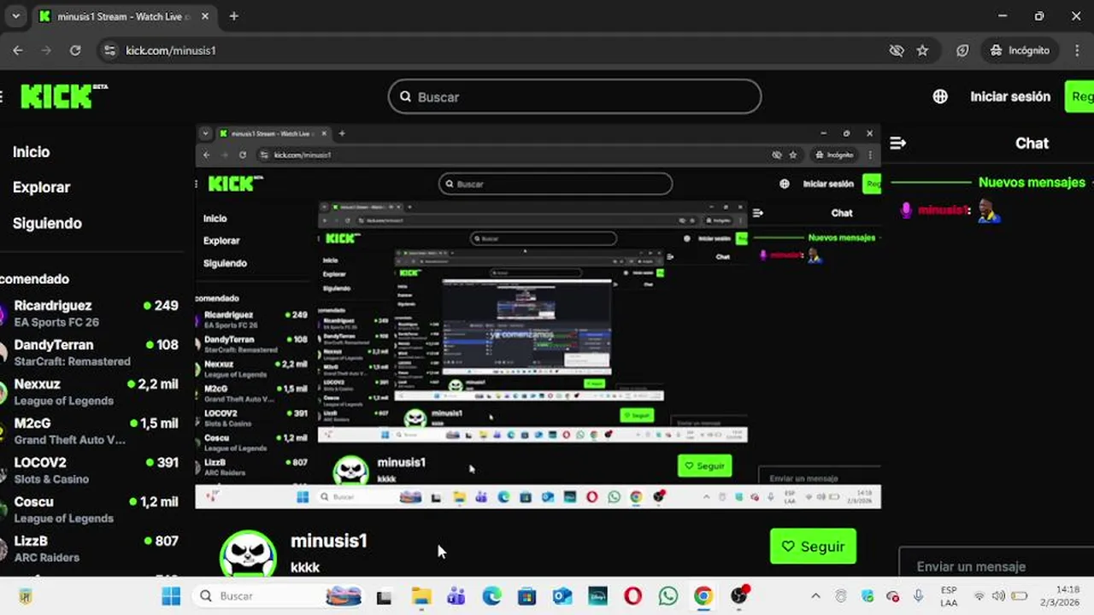Click the KICK logo to go home
Viewport: 1094px width, 615px height.
point(63,96)
